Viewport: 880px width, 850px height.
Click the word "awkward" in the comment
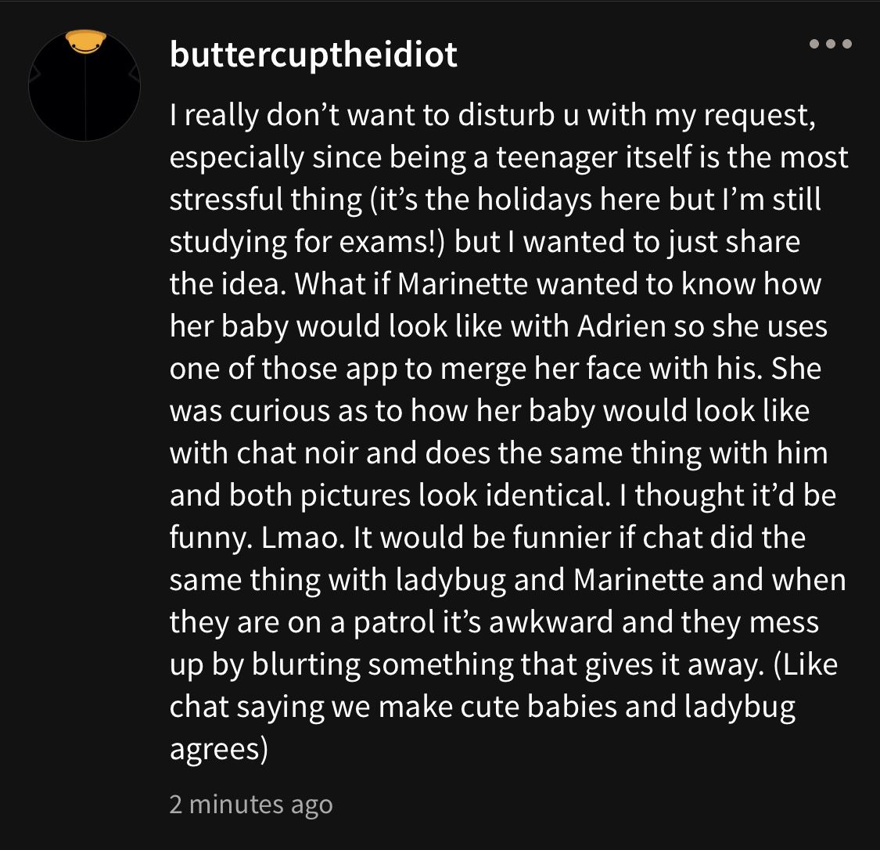pos(551,622)
